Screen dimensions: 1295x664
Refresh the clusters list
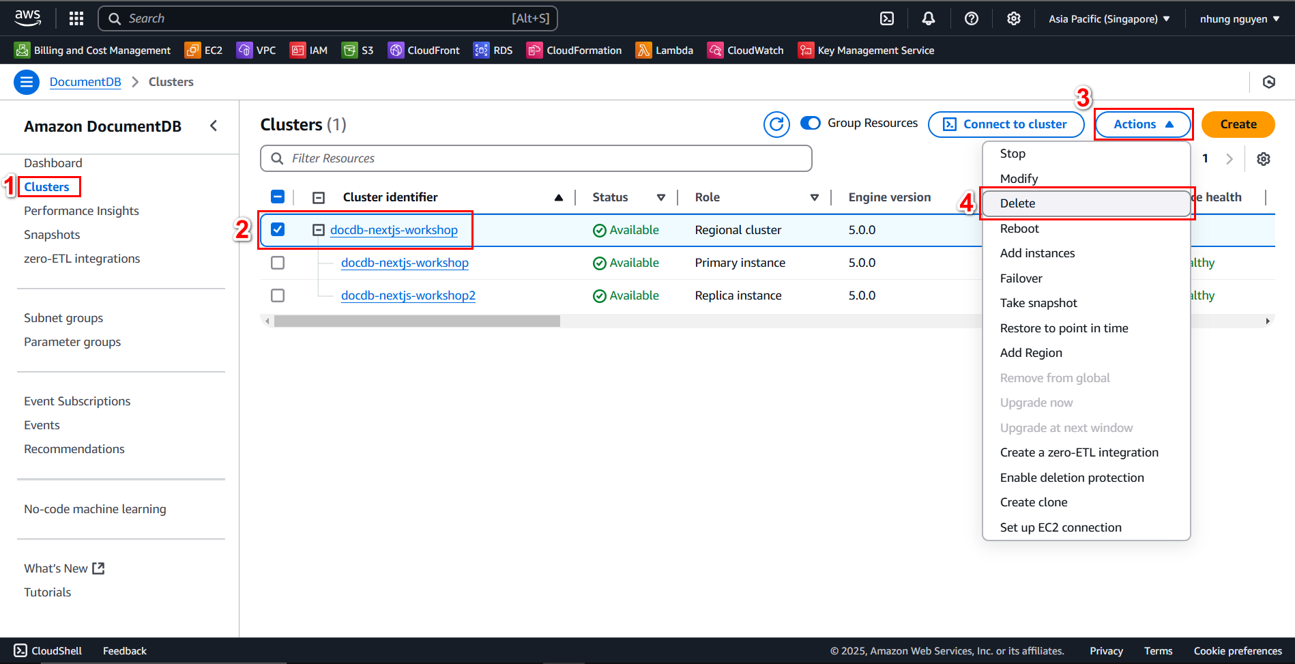(776, 124)
